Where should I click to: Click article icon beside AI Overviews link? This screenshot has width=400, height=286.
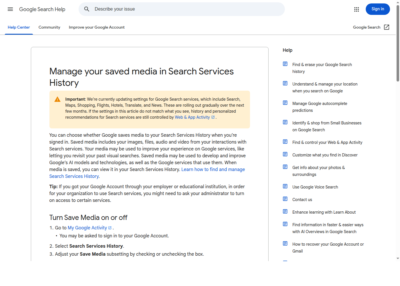point(285,224)
